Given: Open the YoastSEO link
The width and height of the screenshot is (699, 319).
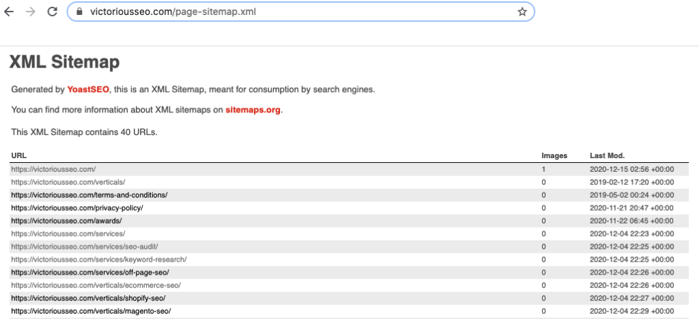Looking at the screenshot, I should (88, 89).
